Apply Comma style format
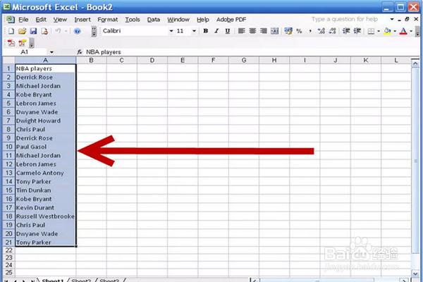This screenshot has height=282, width=423. [310, 31]
